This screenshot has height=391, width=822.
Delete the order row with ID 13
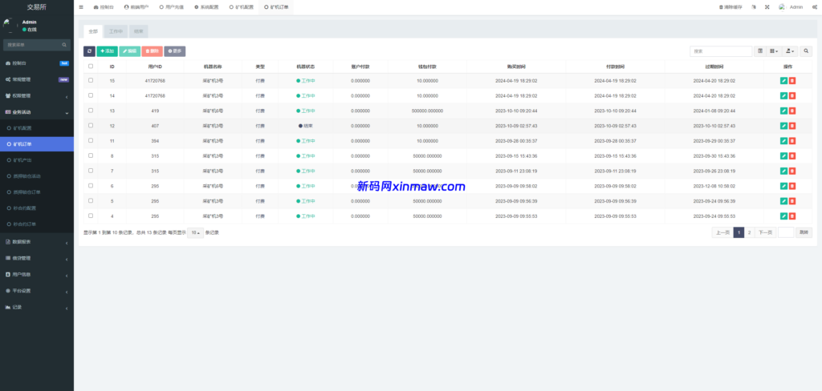click(x=792, y=111)
